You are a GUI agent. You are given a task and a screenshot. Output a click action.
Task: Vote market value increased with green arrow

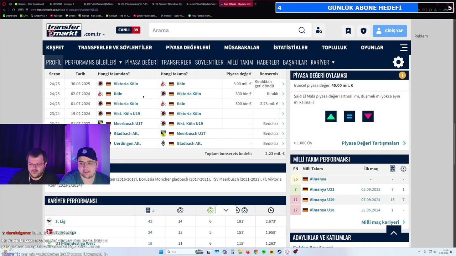click(331, 117)
